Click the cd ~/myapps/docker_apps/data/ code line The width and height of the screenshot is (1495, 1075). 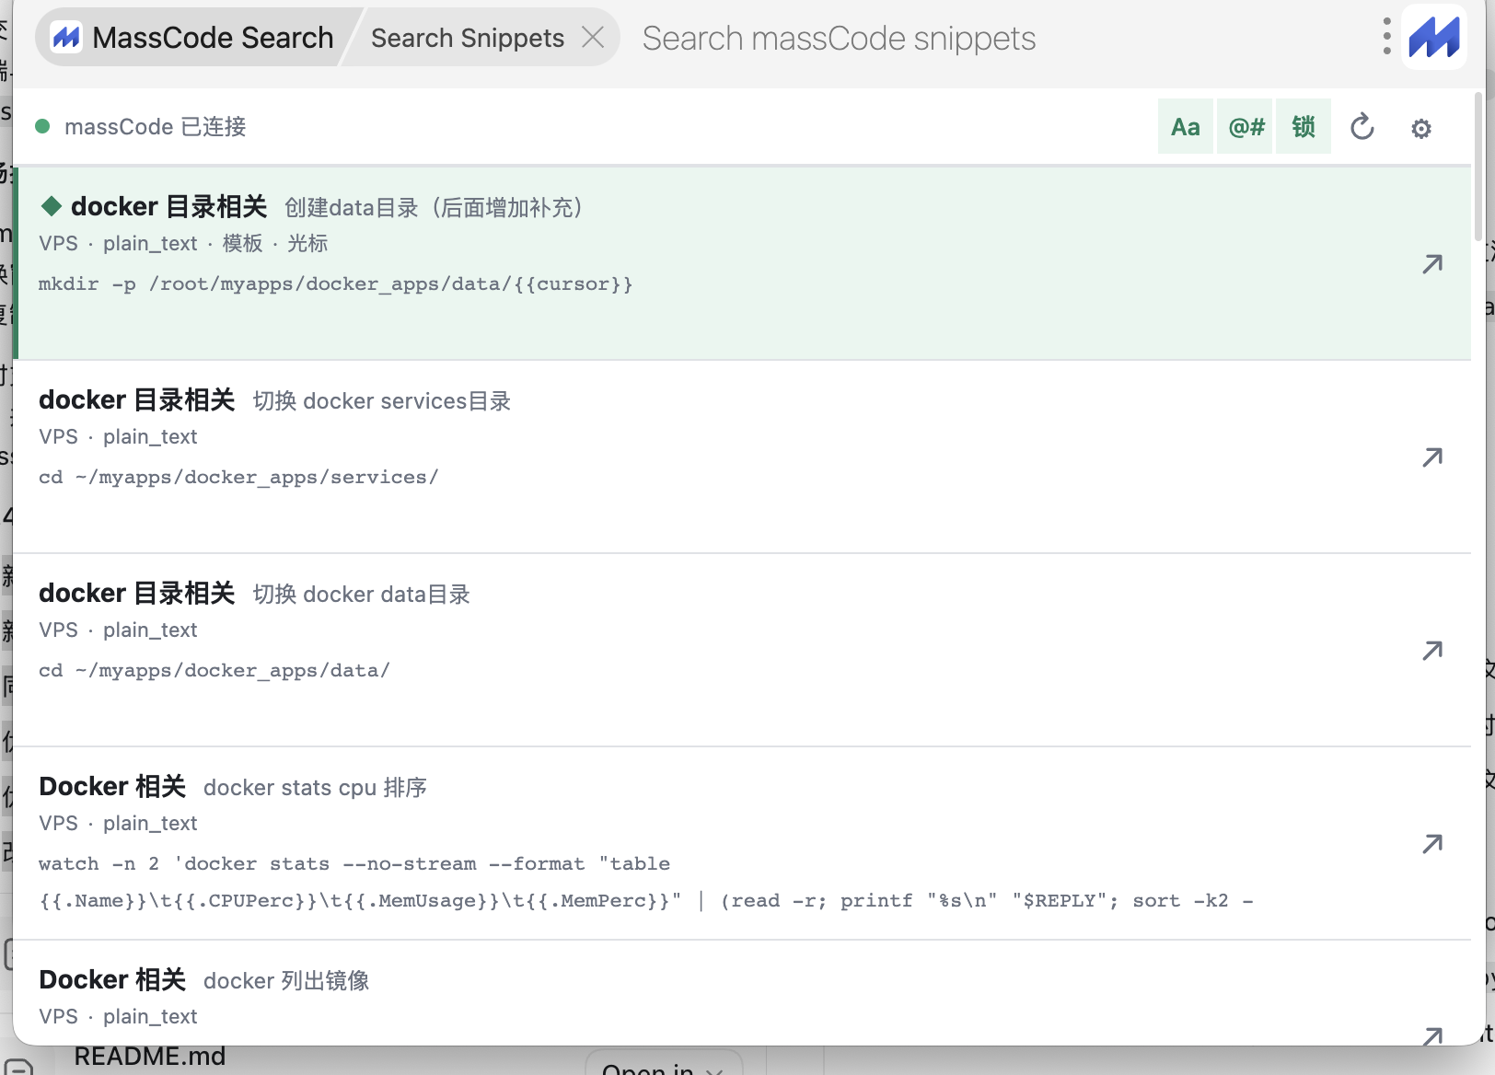(x=214, y=670)
